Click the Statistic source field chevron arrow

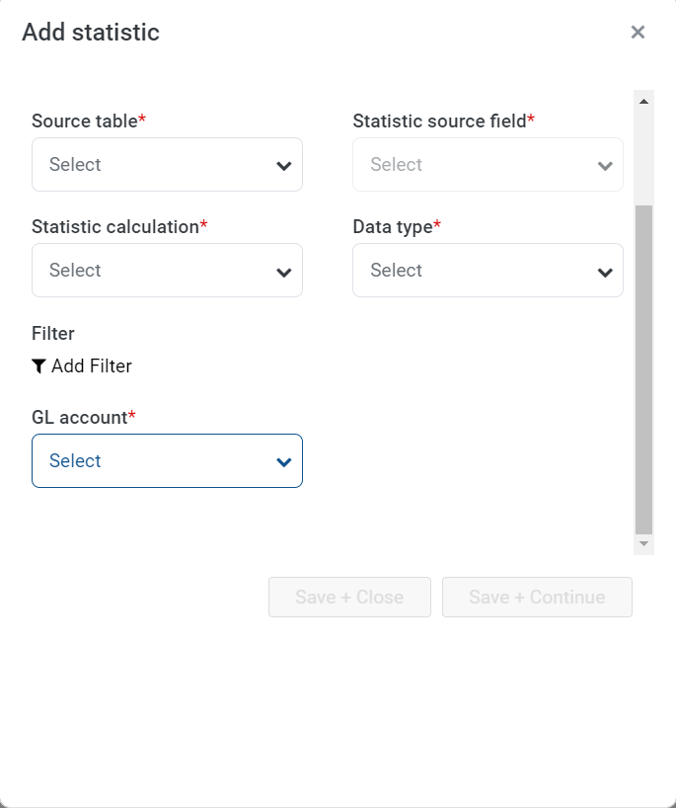(605, 166)
